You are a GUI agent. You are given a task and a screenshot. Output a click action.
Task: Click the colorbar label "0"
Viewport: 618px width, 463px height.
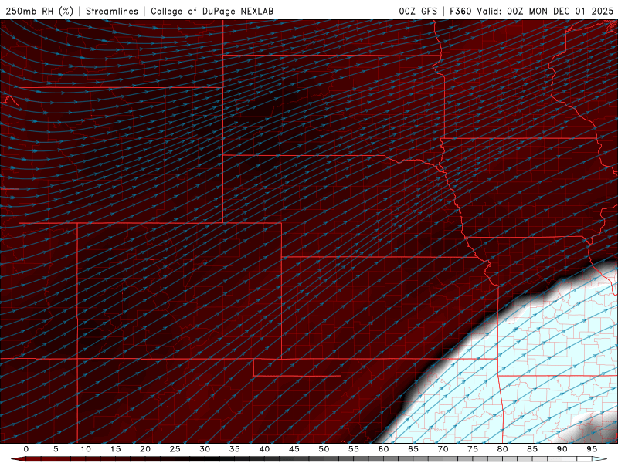(x=26, y=449)
